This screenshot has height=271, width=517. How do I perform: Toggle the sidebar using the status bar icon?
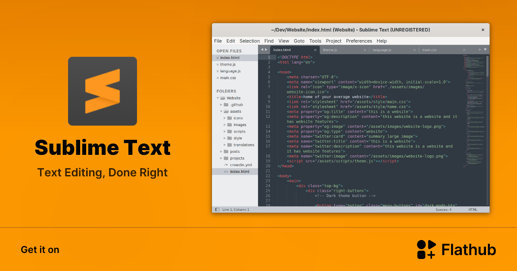[x=217, y=209]
